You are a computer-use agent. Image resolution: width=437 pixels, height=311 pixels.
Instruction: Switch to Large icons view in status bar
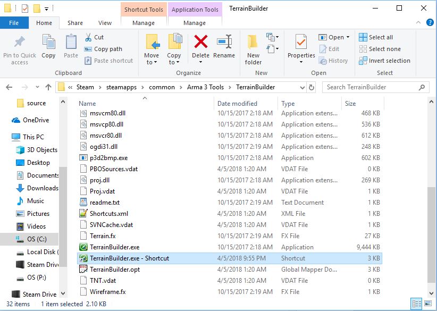point(428,304)
